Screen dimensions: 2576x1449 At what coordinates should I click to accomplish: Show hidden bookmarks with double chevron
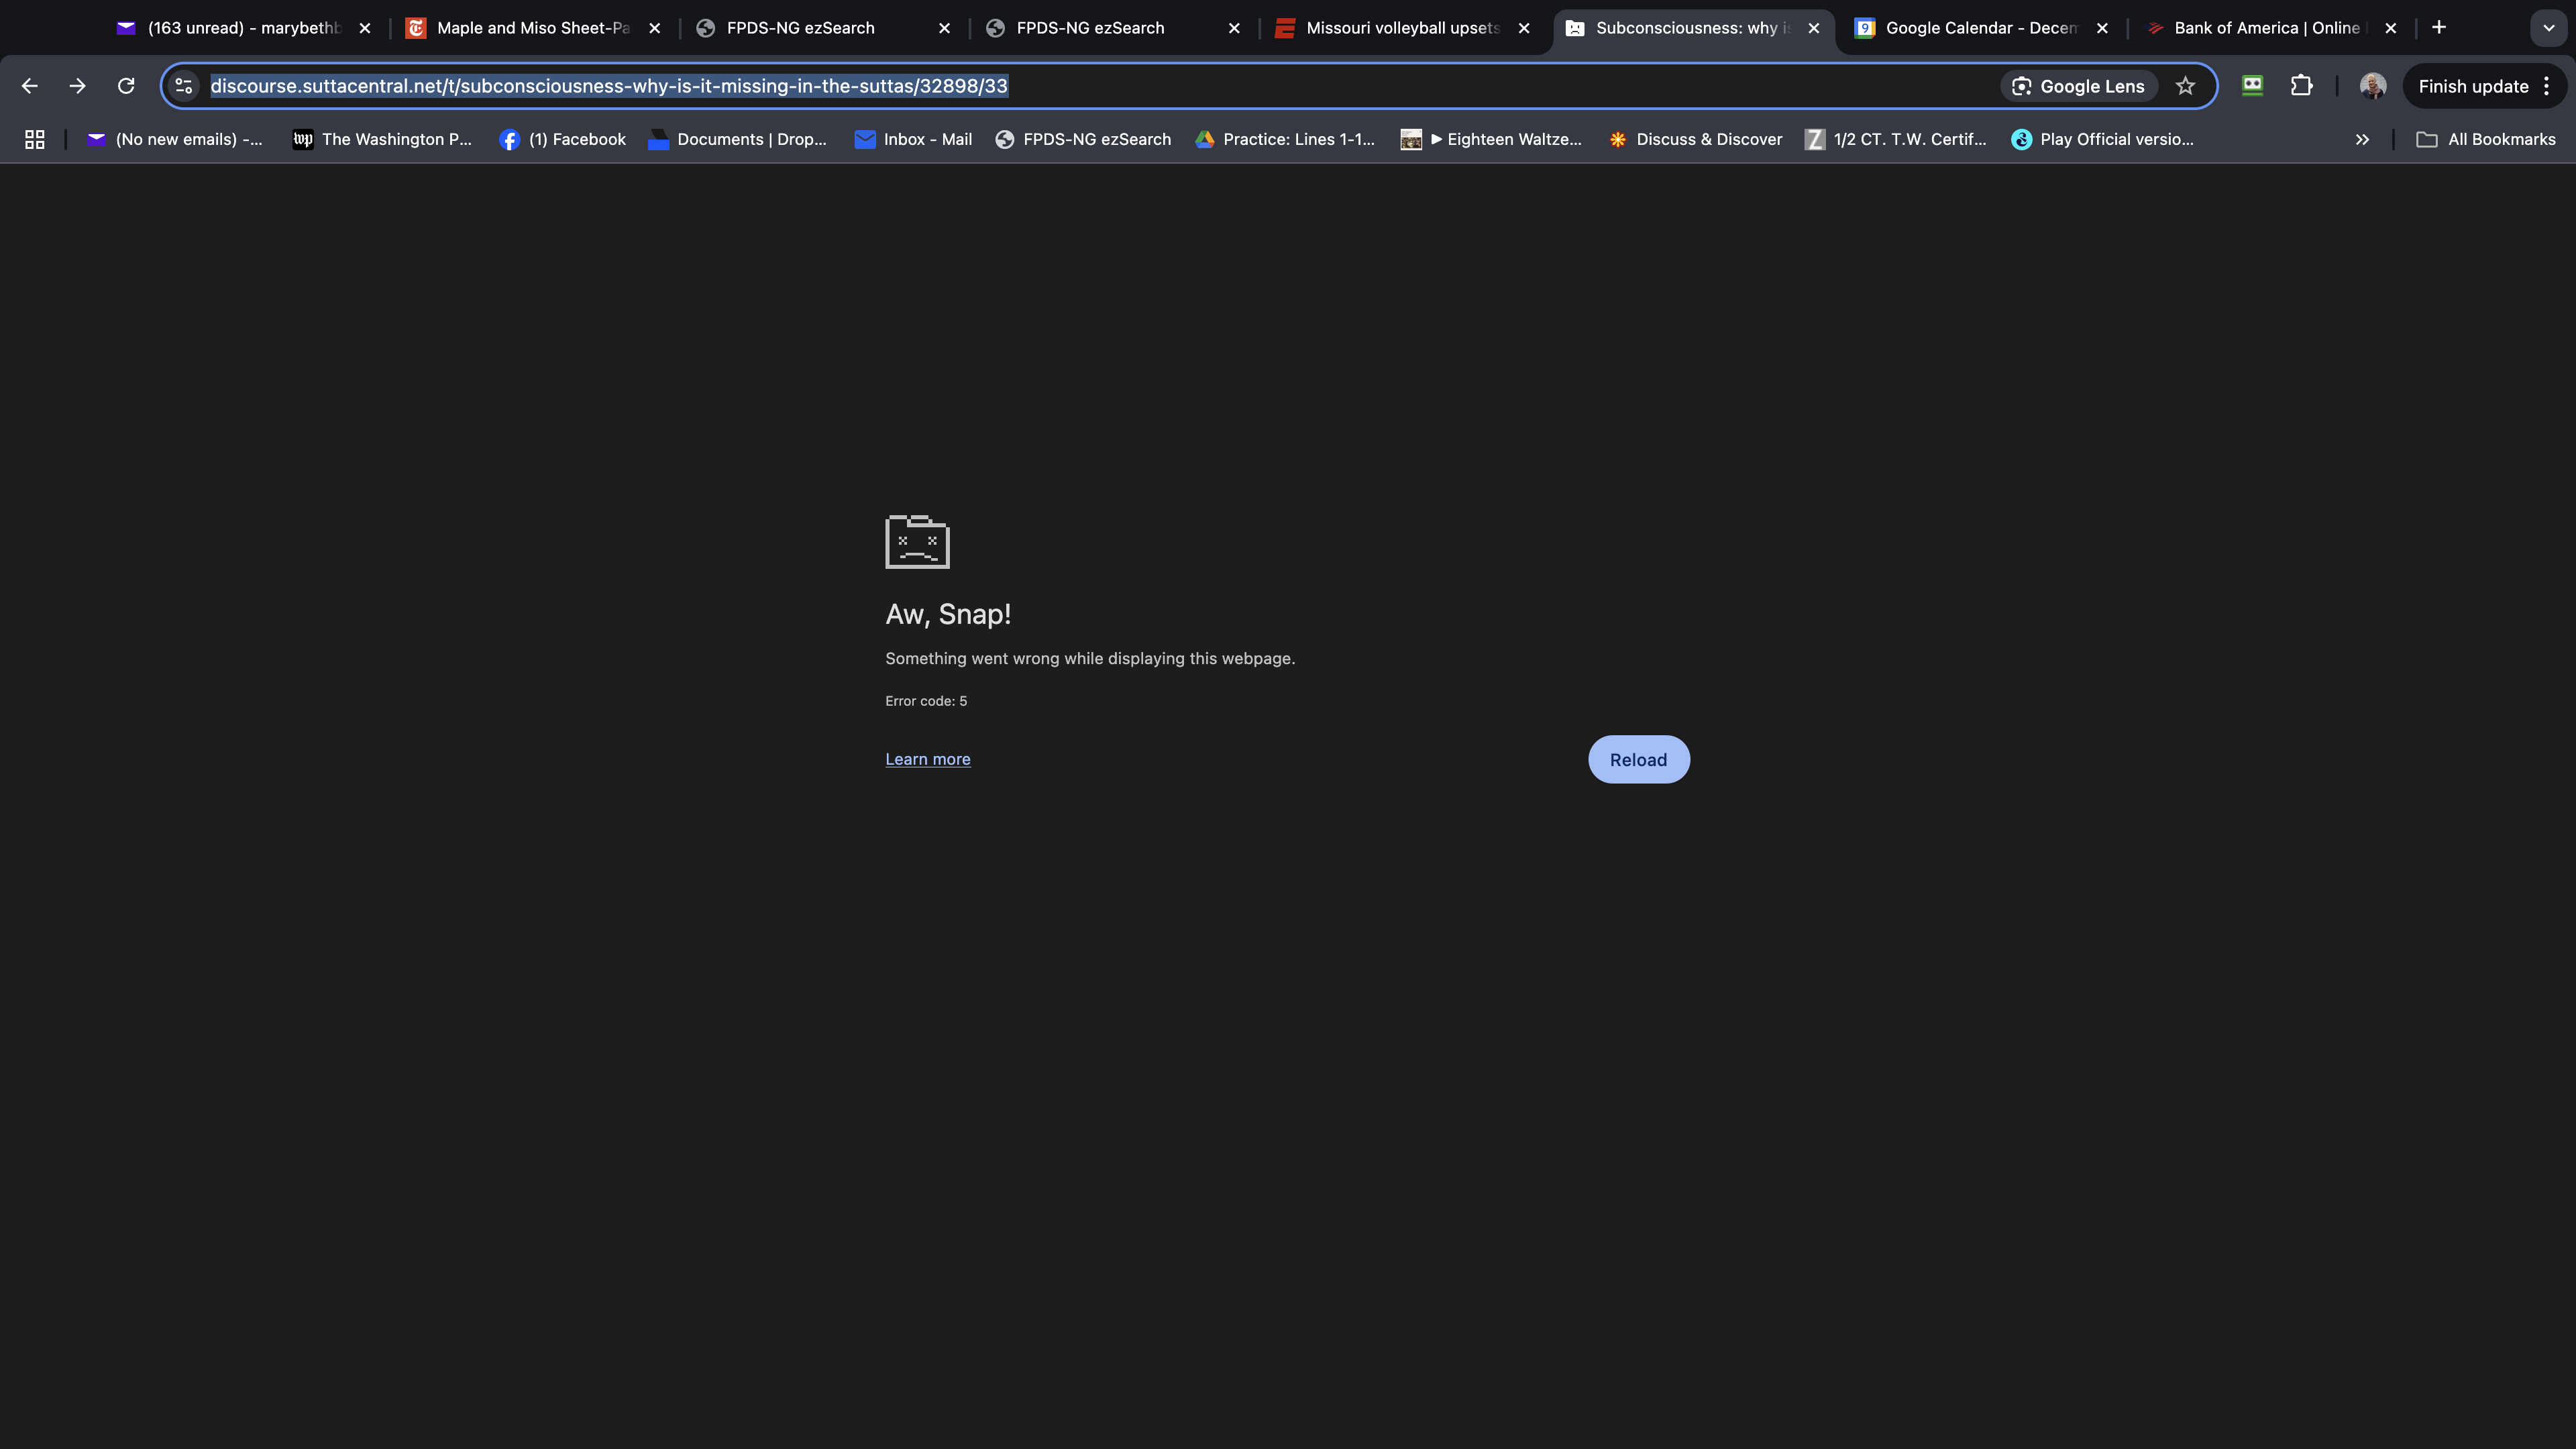tap(2362, 139)
